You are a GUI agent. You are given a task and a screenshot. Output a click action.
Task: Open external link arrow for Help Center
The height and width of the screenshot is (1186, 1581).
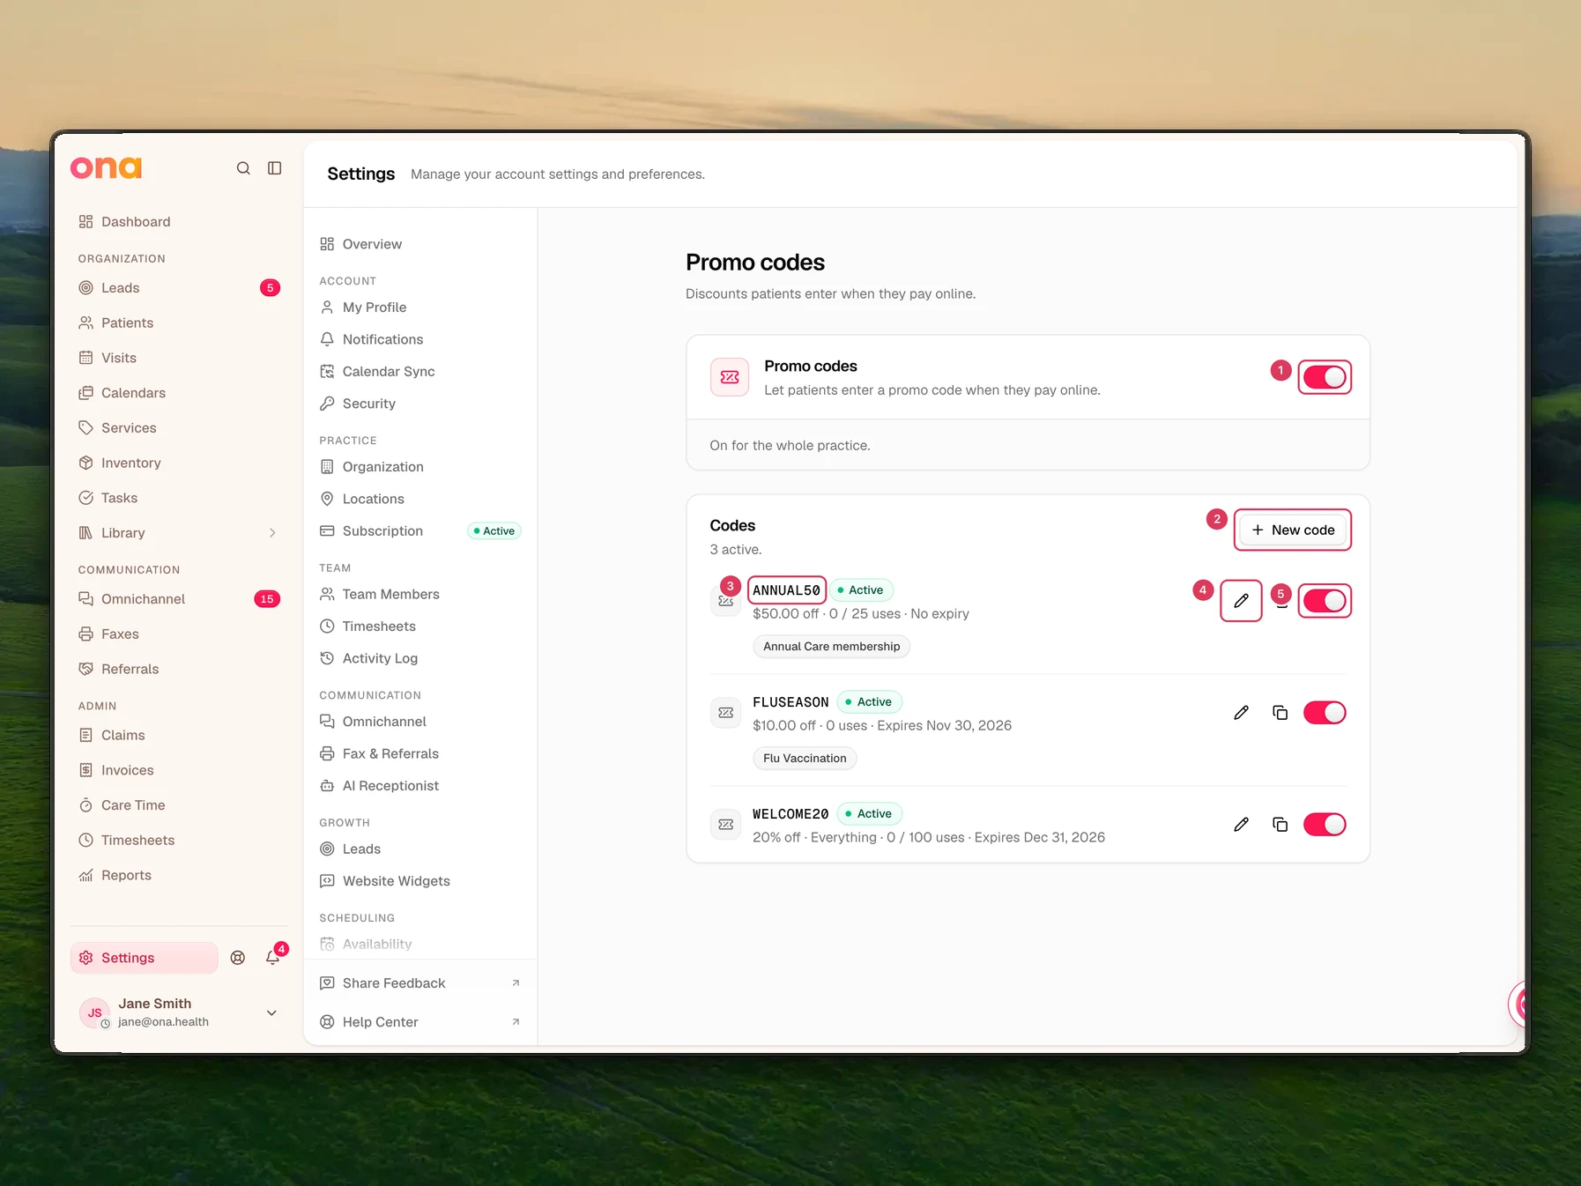coord(516,1022)
